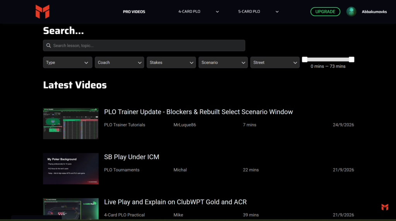Expand the 4-CARD PLO chevron arrow

[217, 12]
